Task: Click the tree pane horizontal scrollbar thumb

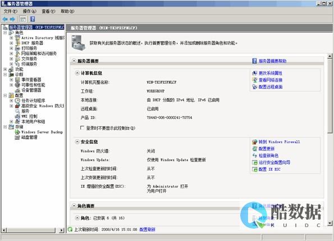Action: coord(31,230)
